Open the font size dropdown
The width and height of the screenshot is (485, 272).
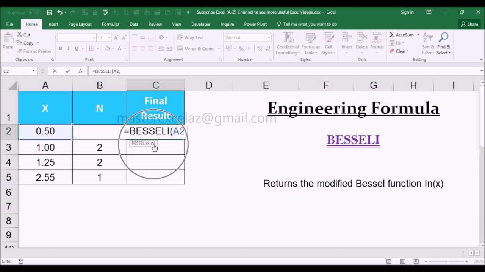(109, 38)
